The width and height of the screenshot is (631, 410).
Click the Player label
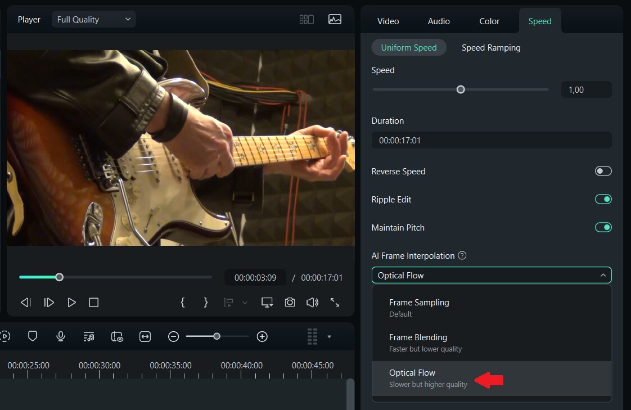pyautogui.click(x=29, y=19)
